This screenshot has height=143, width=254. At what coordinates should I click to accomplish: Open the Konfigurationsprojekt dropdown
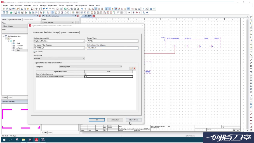coord(83,41)
